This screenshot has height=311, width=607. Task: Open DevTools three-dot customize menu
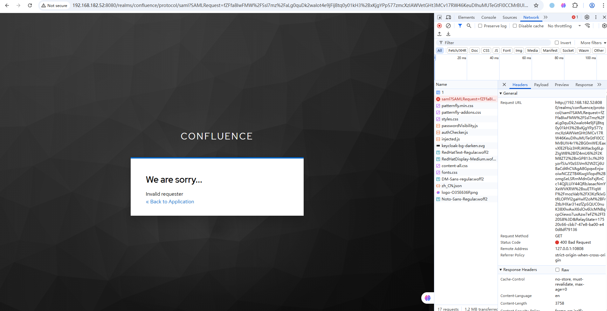pos(596,17)
